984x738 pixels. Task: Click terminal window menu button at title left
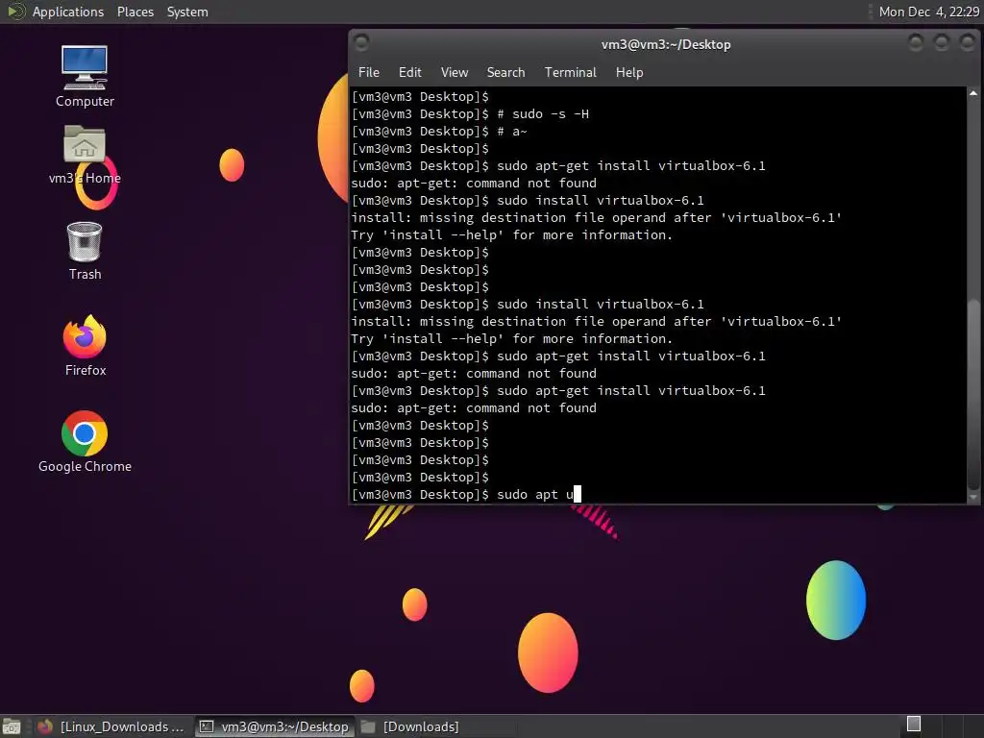coord(361,42)
